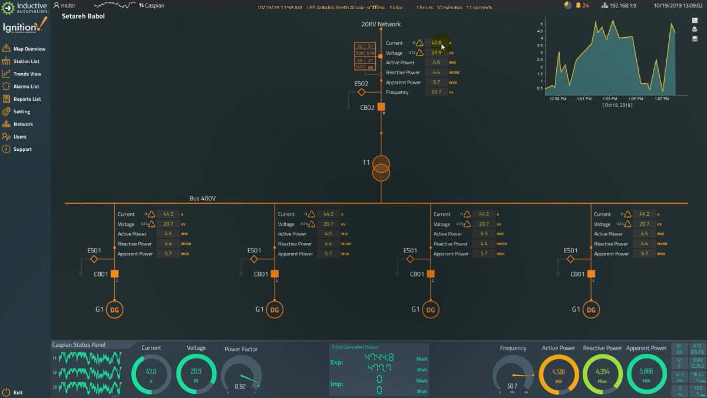Click the Exp total generated power 4744.8
This screenshot has height=398, width=707.
[x=379, y=358]
